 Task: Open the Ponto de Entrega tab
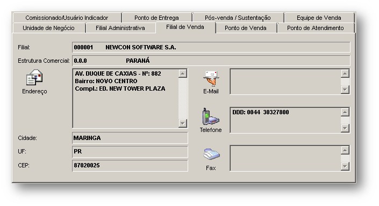click(x=156, y=18)
